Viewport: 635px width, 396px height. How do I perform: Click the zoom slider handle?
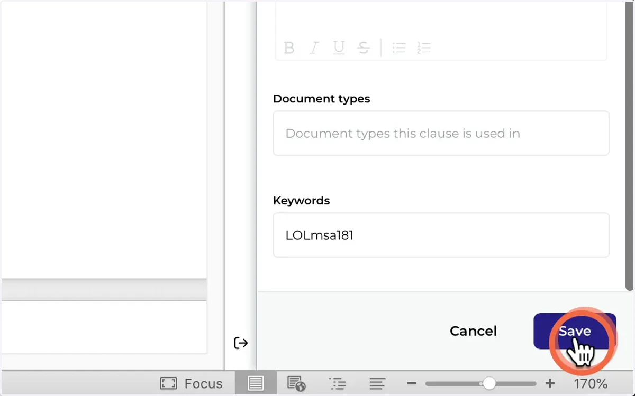pos(489,383)
